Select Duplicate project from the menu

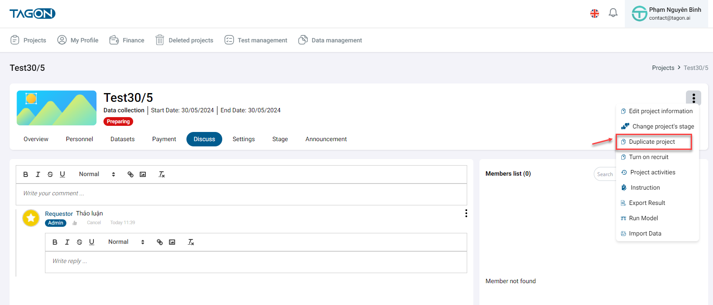coord(651,142)
